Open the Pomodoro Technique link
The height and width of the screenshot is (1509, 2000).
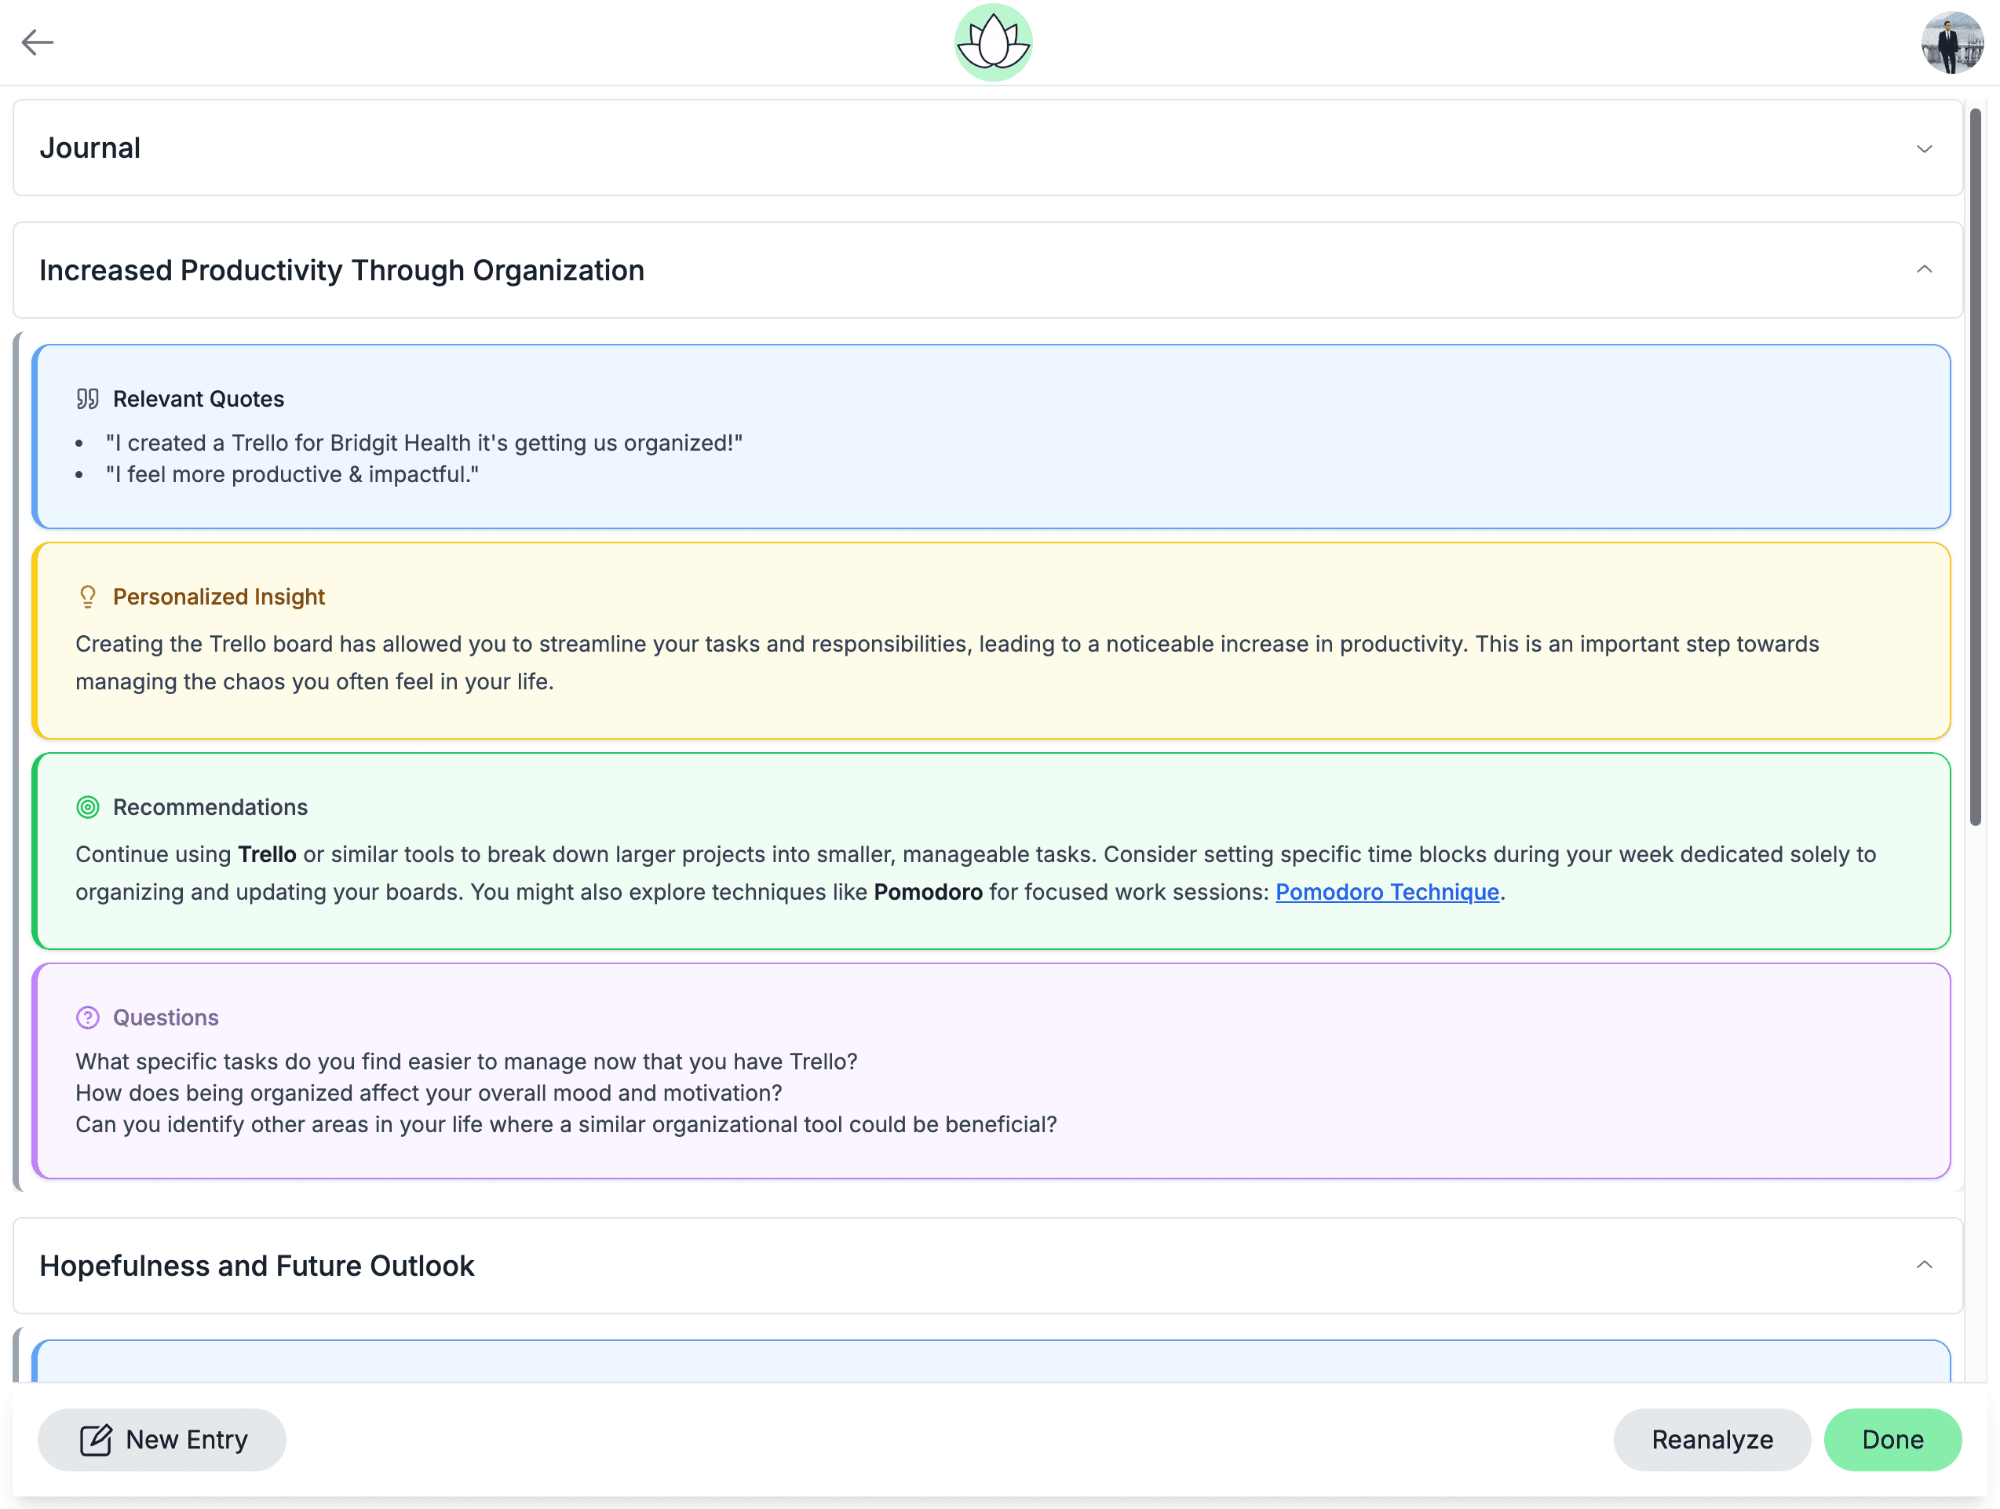point(1387,893)
